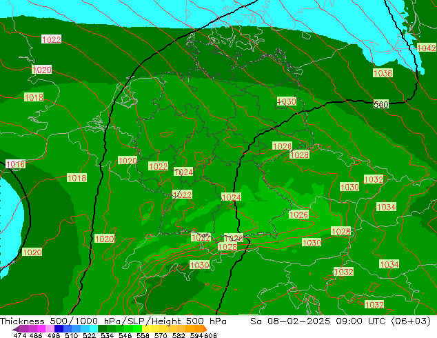
Task: Pick the dark blue legend swatch above 510
Action: (x=59, y=329)
